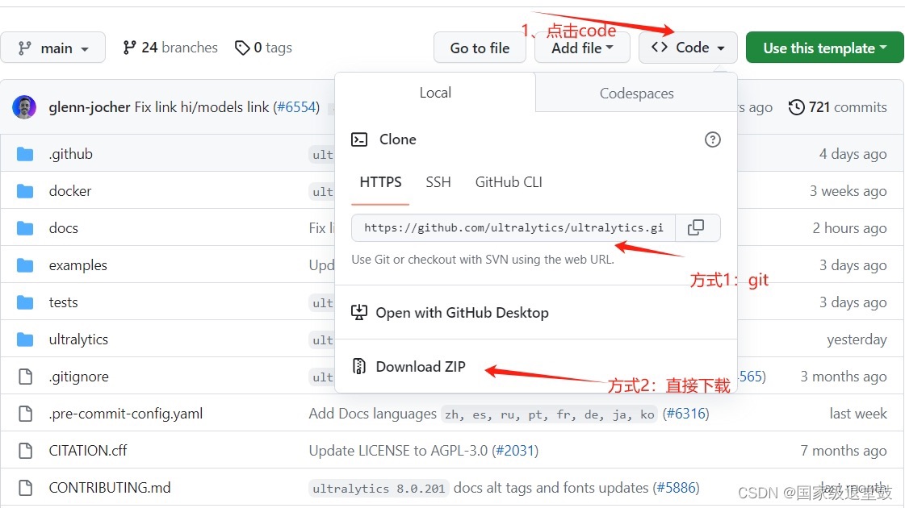This screenshot has width=905, height=508.
Task: Click the folder icon for ultralytics
Action: [25, 339]
